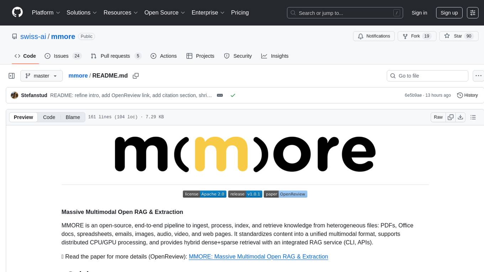The width and height of the screenshot is (484, 272).
Task: Open the swiss-ai owner link
Action: pyautogui.click(x=33, y=36)
